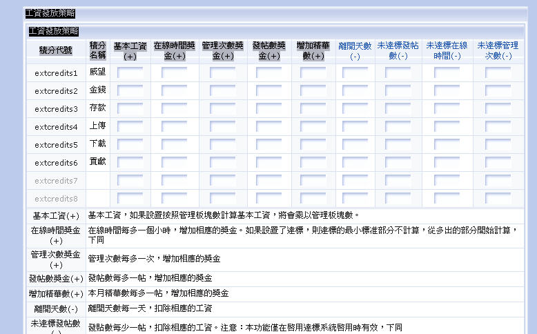
Task: Click extcredits5 未達標在線時間(-) box
Action: tap(447, 144)
